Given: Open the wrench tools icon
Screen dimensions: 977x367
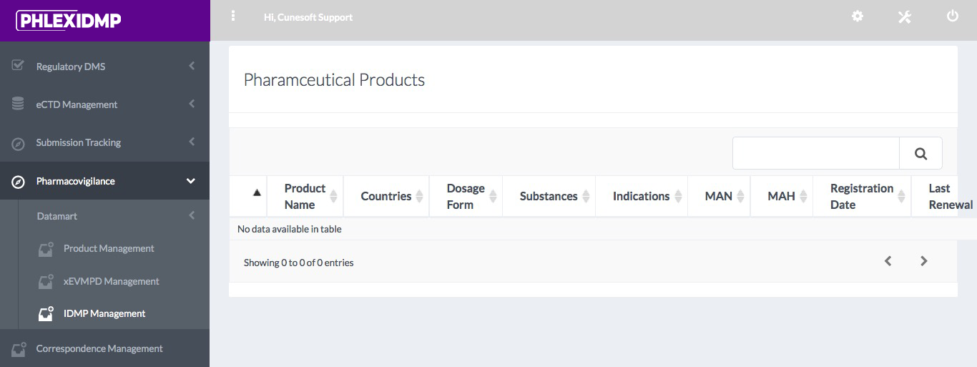Looking at the screenshot, I should coord(905,16).
